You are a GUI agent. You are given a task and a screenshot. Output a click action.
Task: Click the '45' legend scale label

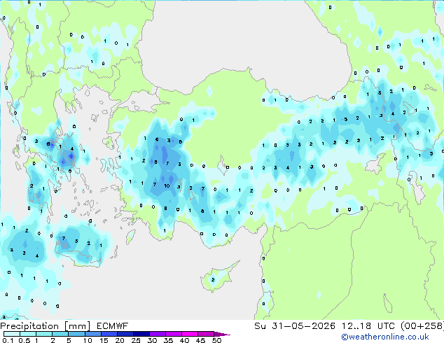pos(200,340)
